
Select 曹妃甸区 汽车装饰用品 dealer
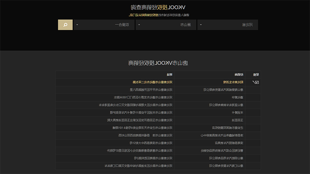pos(222,151)
